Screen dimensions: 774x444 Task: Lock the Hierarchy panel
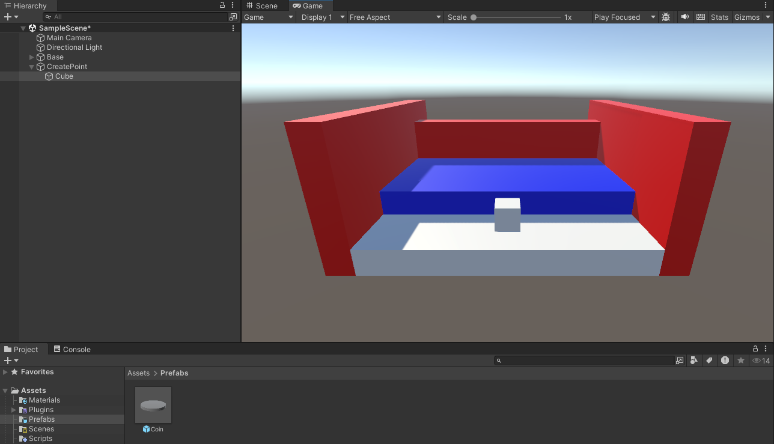click(x=221, y=5)
